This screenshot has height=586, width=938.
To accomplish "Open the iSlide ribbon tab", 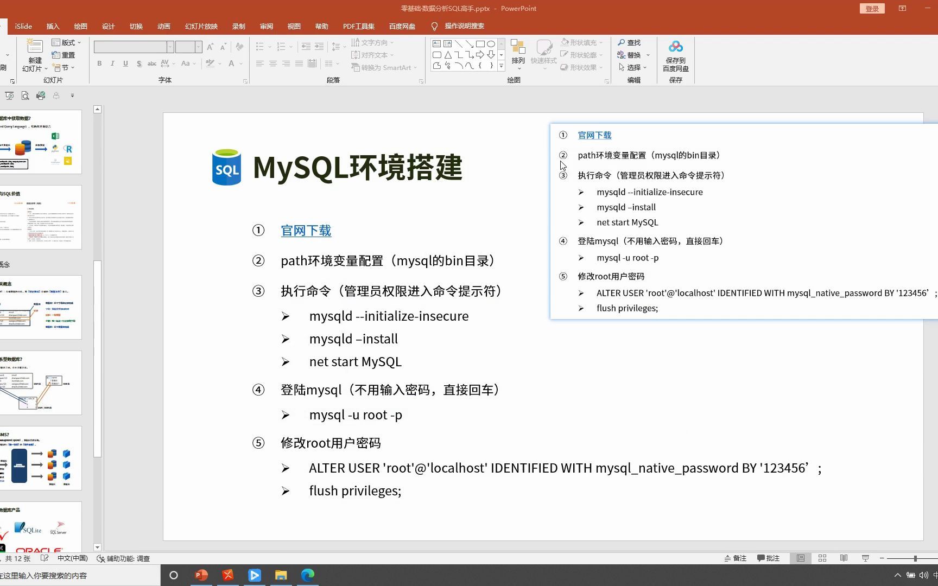I will [x=23, y=26].
